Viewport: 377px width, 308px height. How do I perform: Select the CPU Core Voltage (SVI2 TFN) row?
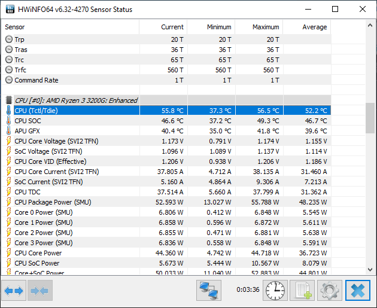(x=166, y=141)
